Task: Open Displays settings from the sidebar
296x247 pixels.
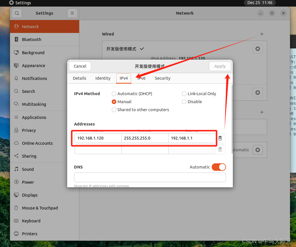Action: 30,195
